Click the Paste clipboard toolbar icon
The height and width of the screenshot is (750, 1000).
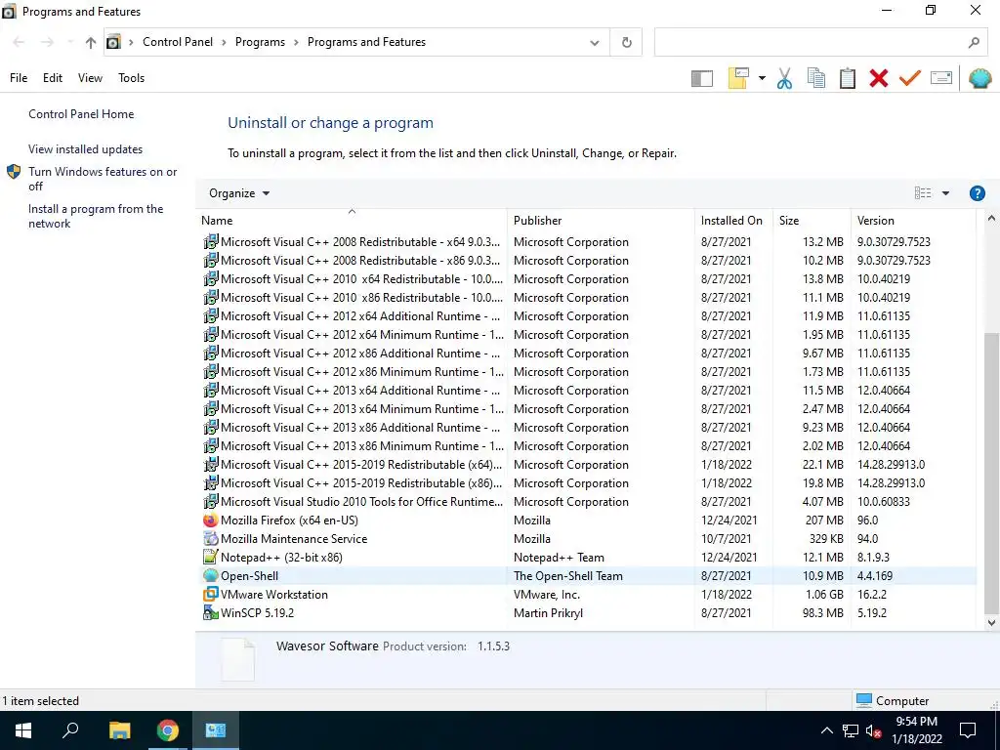coord(847,78)
